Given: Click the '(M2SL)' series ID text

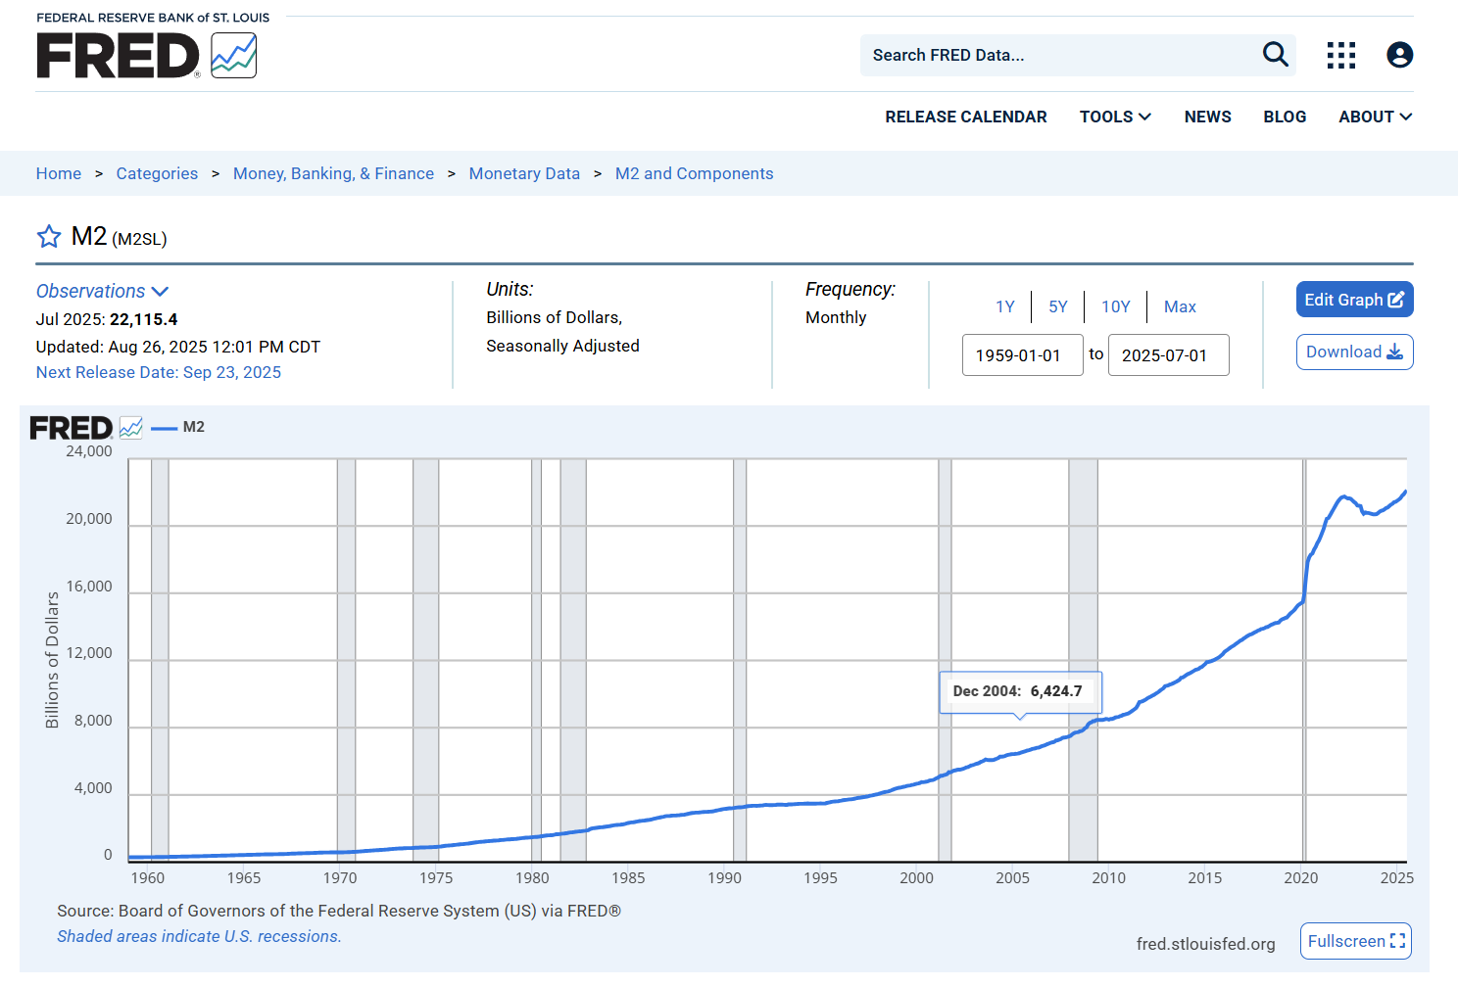Looking at the screenshot, I should pyautogui.click(x=139, y=239).
